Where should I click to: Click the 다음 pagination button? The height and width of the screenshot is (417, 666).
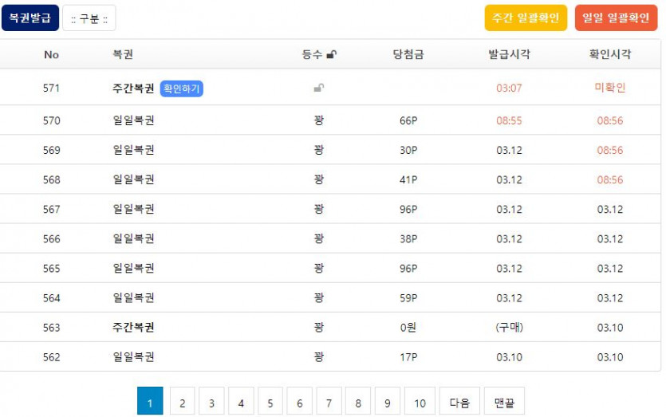pos(459,401)
